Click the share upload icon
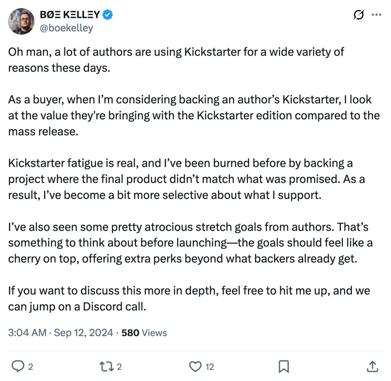This screenshot has width=391, height=381. click(x=372, y=366)
